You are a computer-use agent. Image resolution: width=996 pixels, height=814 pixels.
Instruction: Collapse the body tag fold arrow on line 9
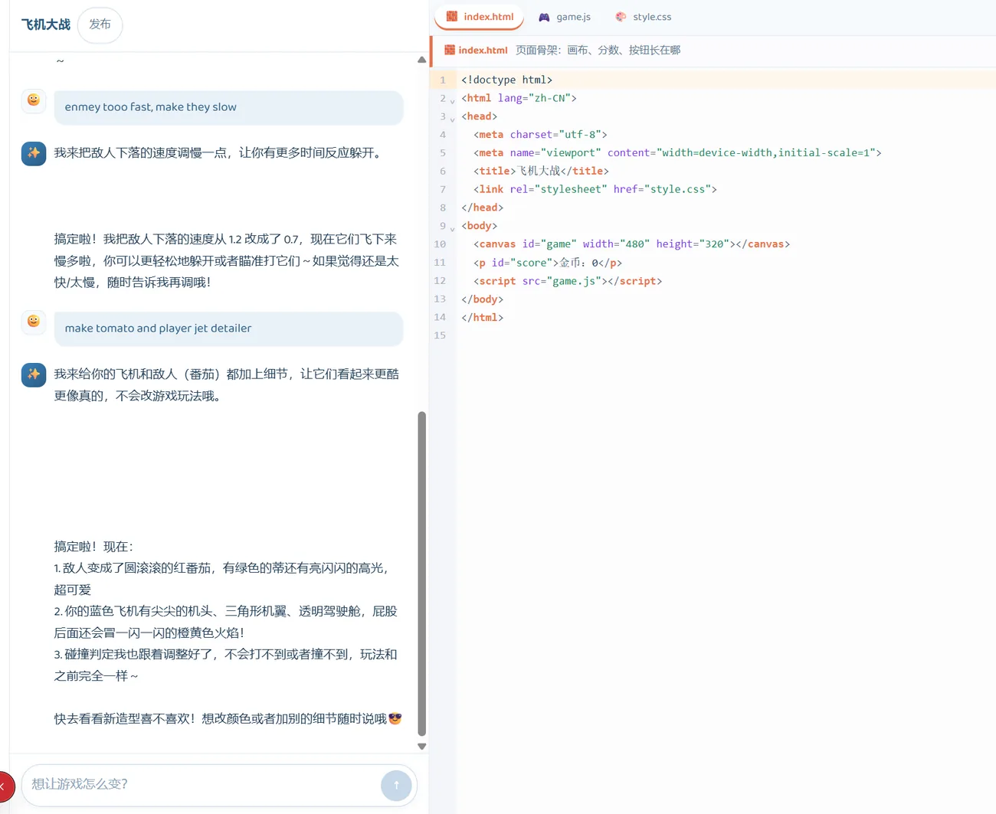tap(452, 228)
